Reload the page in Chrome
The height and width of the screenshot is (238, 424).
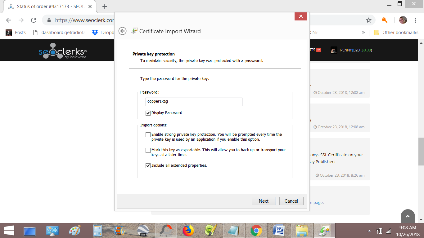pos(34,20)
